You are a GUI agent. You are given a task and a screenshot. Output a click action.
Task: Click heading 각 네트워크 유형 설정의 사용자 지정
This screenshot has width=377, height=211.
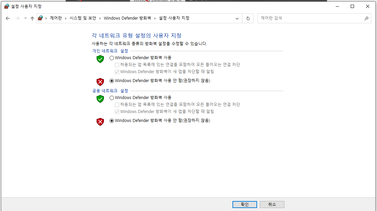(x=136, y=36)
